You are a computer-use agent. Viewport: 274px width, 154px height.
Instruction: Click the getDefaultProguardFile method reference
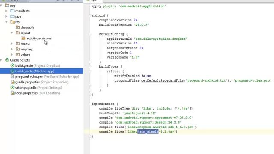coord(162,80)
